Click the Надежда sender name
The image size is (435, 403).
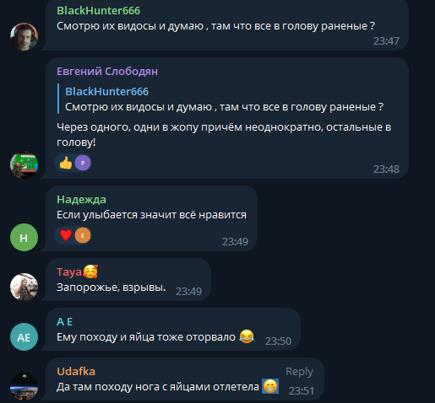[81, 200]
